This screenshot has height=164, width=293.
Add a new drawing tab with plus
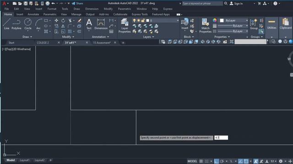pyautogui.click(x=123, y=42)
